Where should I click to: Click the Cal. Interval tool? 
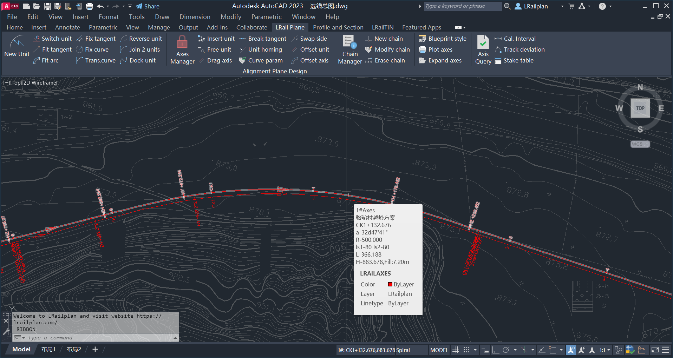[x=515, y=39]
